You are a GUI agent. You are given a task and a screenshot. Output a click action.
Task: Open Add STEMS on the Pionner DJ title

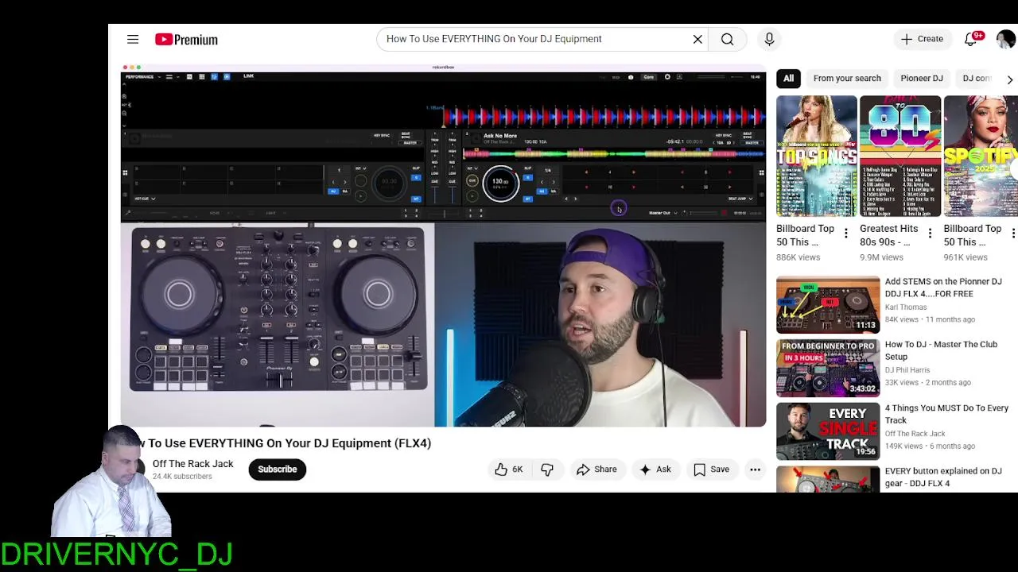click(943, 288)
